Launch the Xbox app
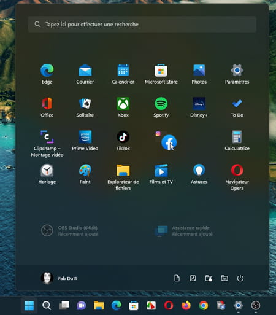276x315 pixels. tap(123, 107)
